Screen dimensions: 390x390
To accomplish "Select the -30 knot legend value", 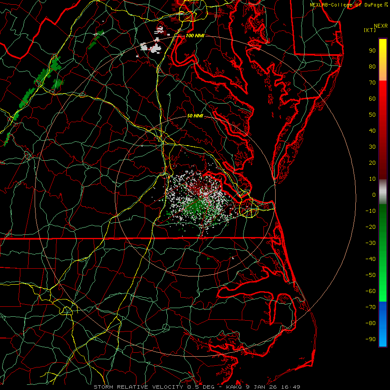I will tap(370, 243).
